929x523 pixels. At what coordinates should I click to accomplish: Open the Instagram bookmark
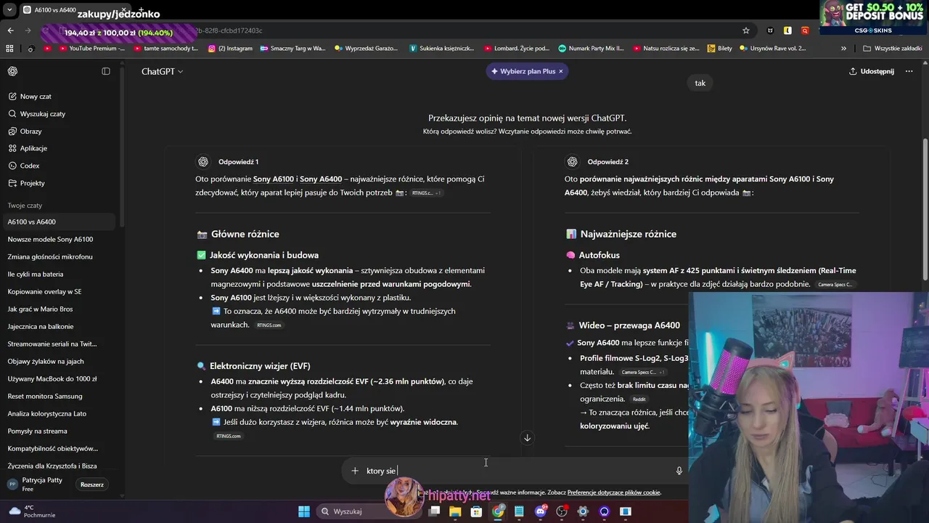pos(230,49)
